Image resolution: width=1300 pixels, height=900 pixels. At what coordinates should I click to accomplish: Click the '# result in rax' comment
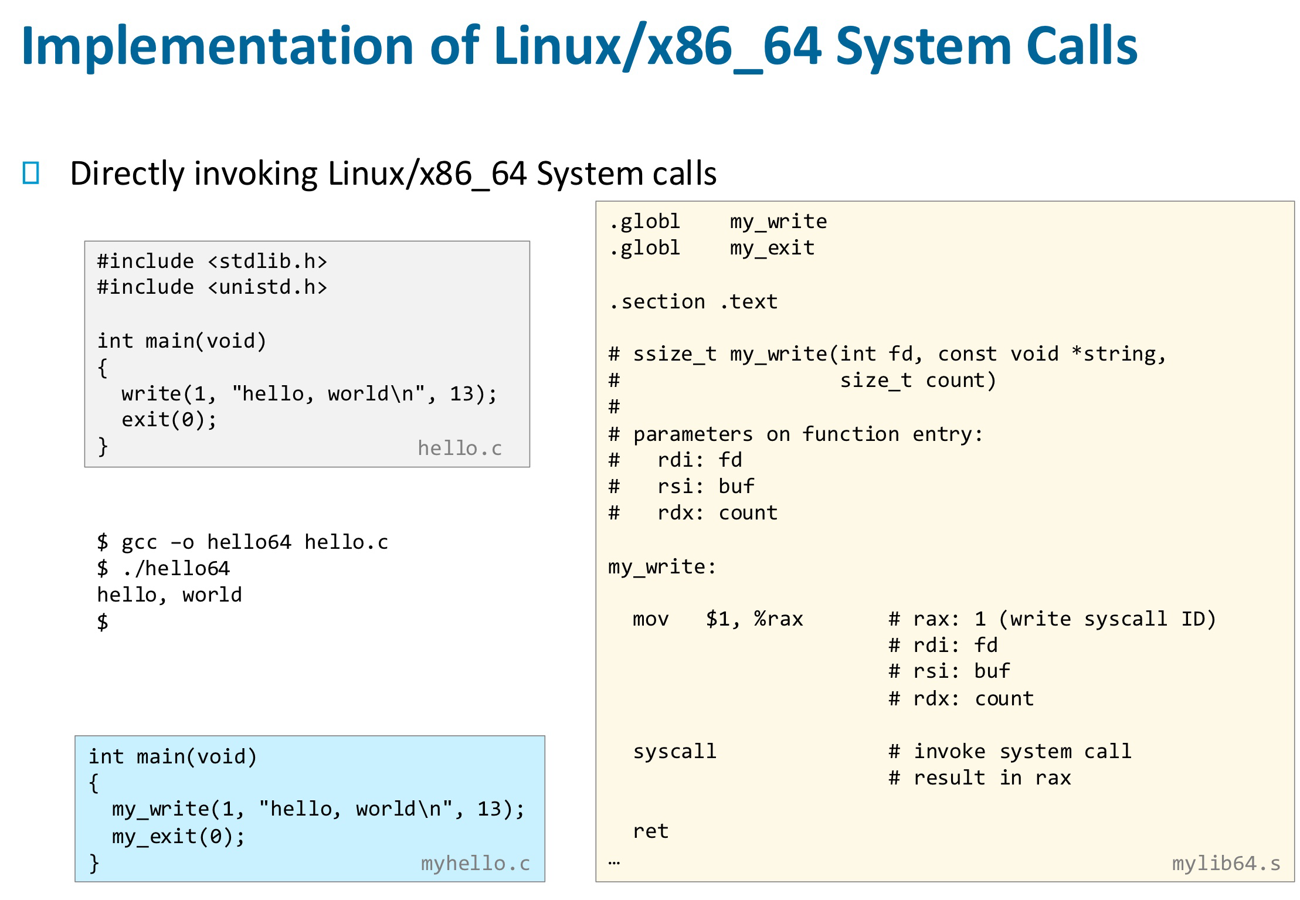[980, 779]
